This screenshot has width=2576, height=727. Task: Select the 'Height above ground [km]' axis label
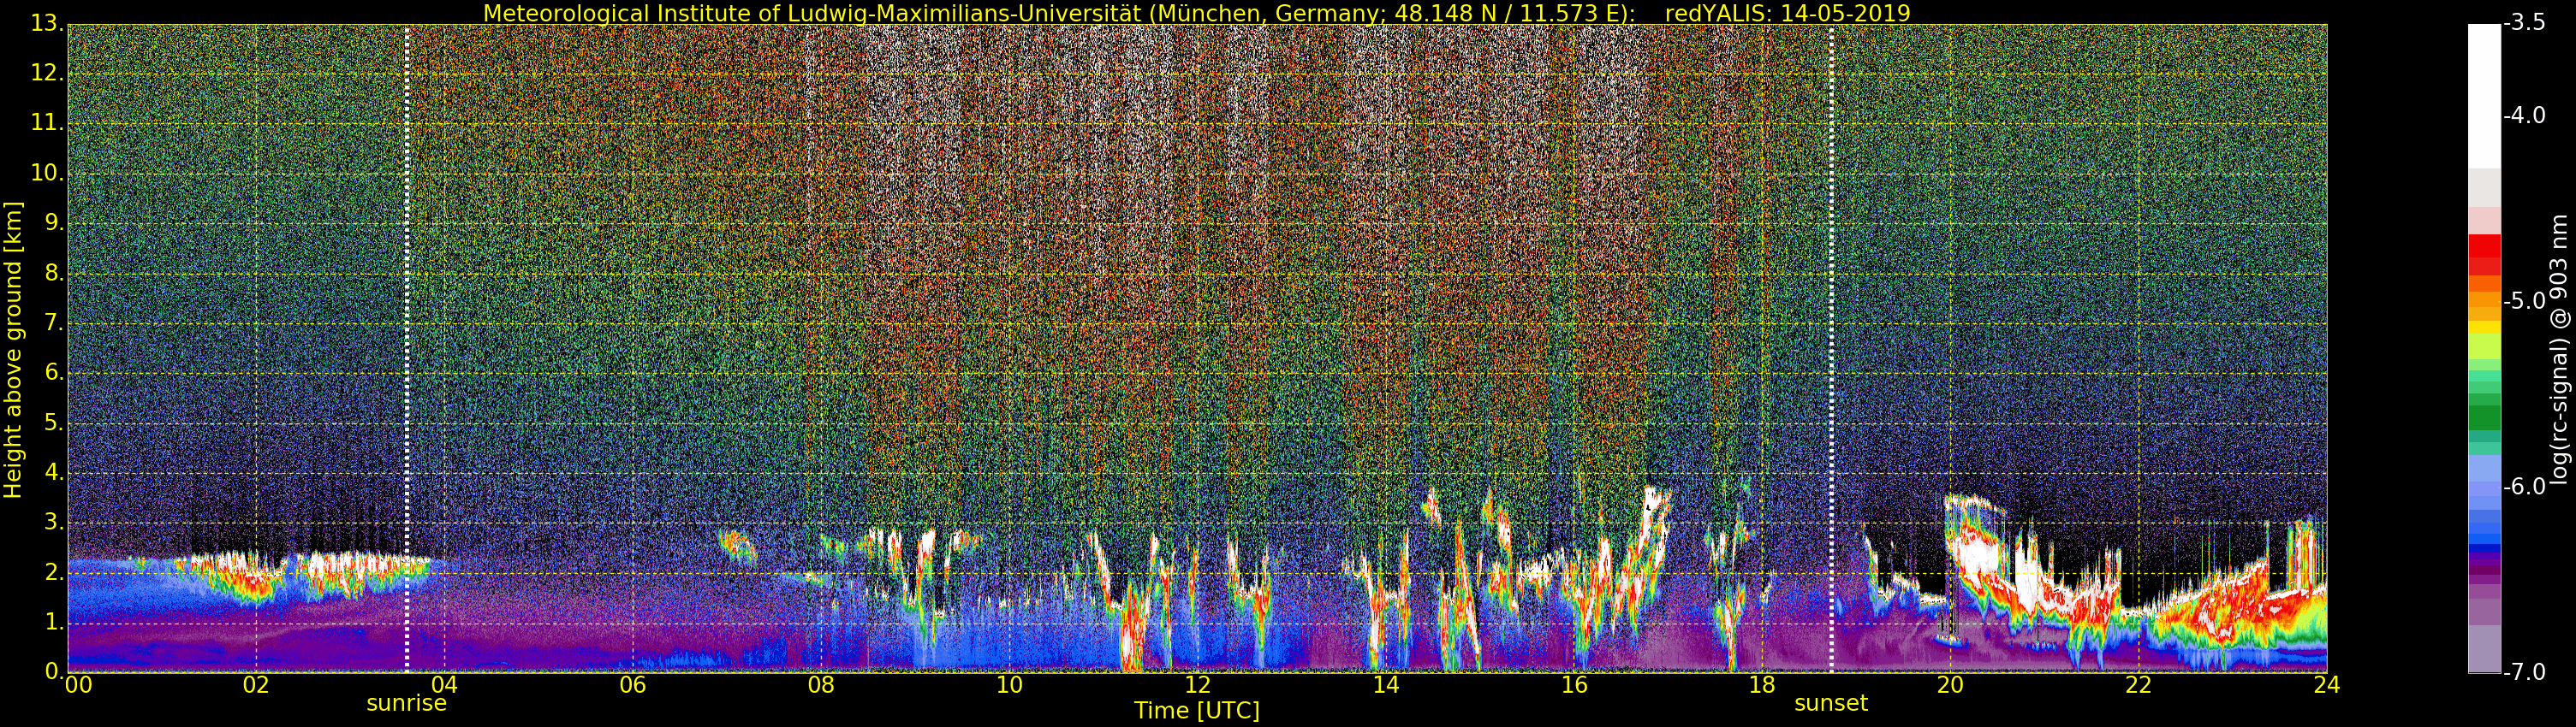coord(13,350)
